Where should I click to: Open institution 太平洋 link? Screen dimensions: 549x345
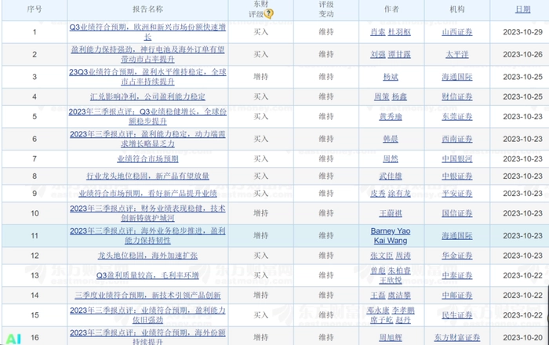point(457,55)
